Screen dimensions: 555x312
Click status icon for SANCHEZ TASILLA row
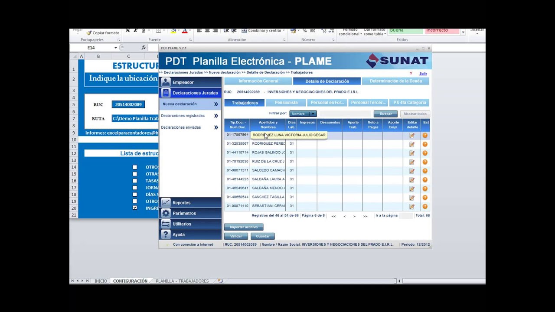tap(425, 198)
